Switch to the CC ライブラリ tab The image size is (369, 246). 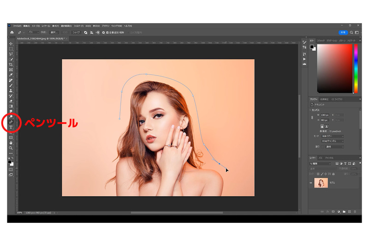[337, 99]
